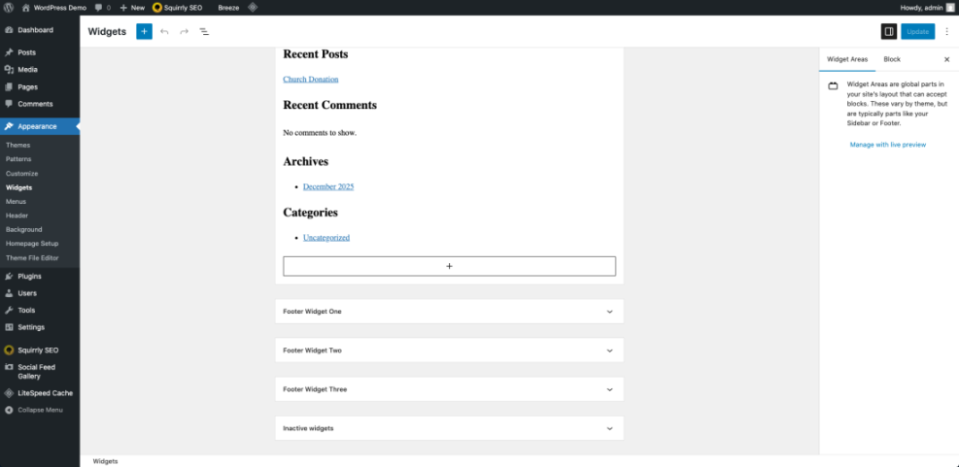The width and height of the screenshot is (959, 467).
Task: Click the WordPress logo icon
Action: [9, 8]
